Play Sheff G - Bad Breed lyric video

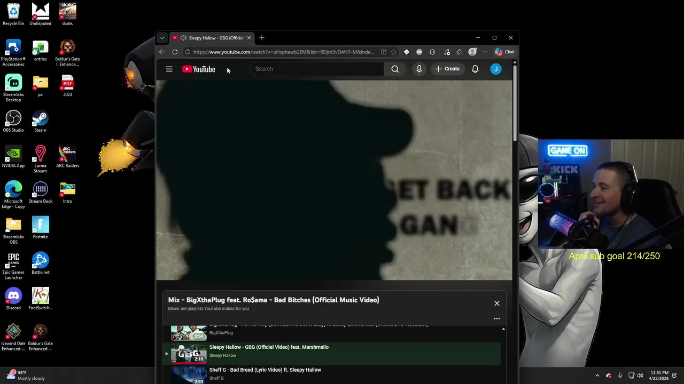265,370
